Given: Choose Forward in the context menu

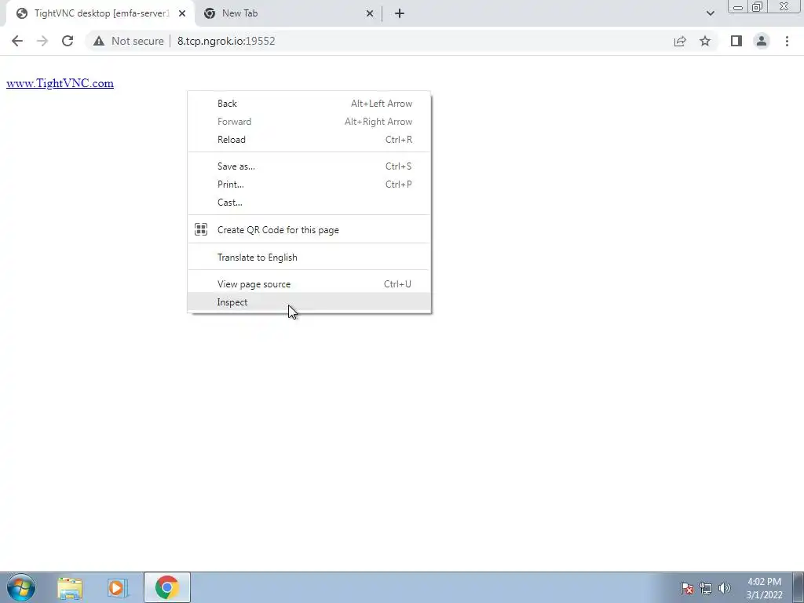Looking at the screenshot, I should pyautogui.click(x=309, y=122).
